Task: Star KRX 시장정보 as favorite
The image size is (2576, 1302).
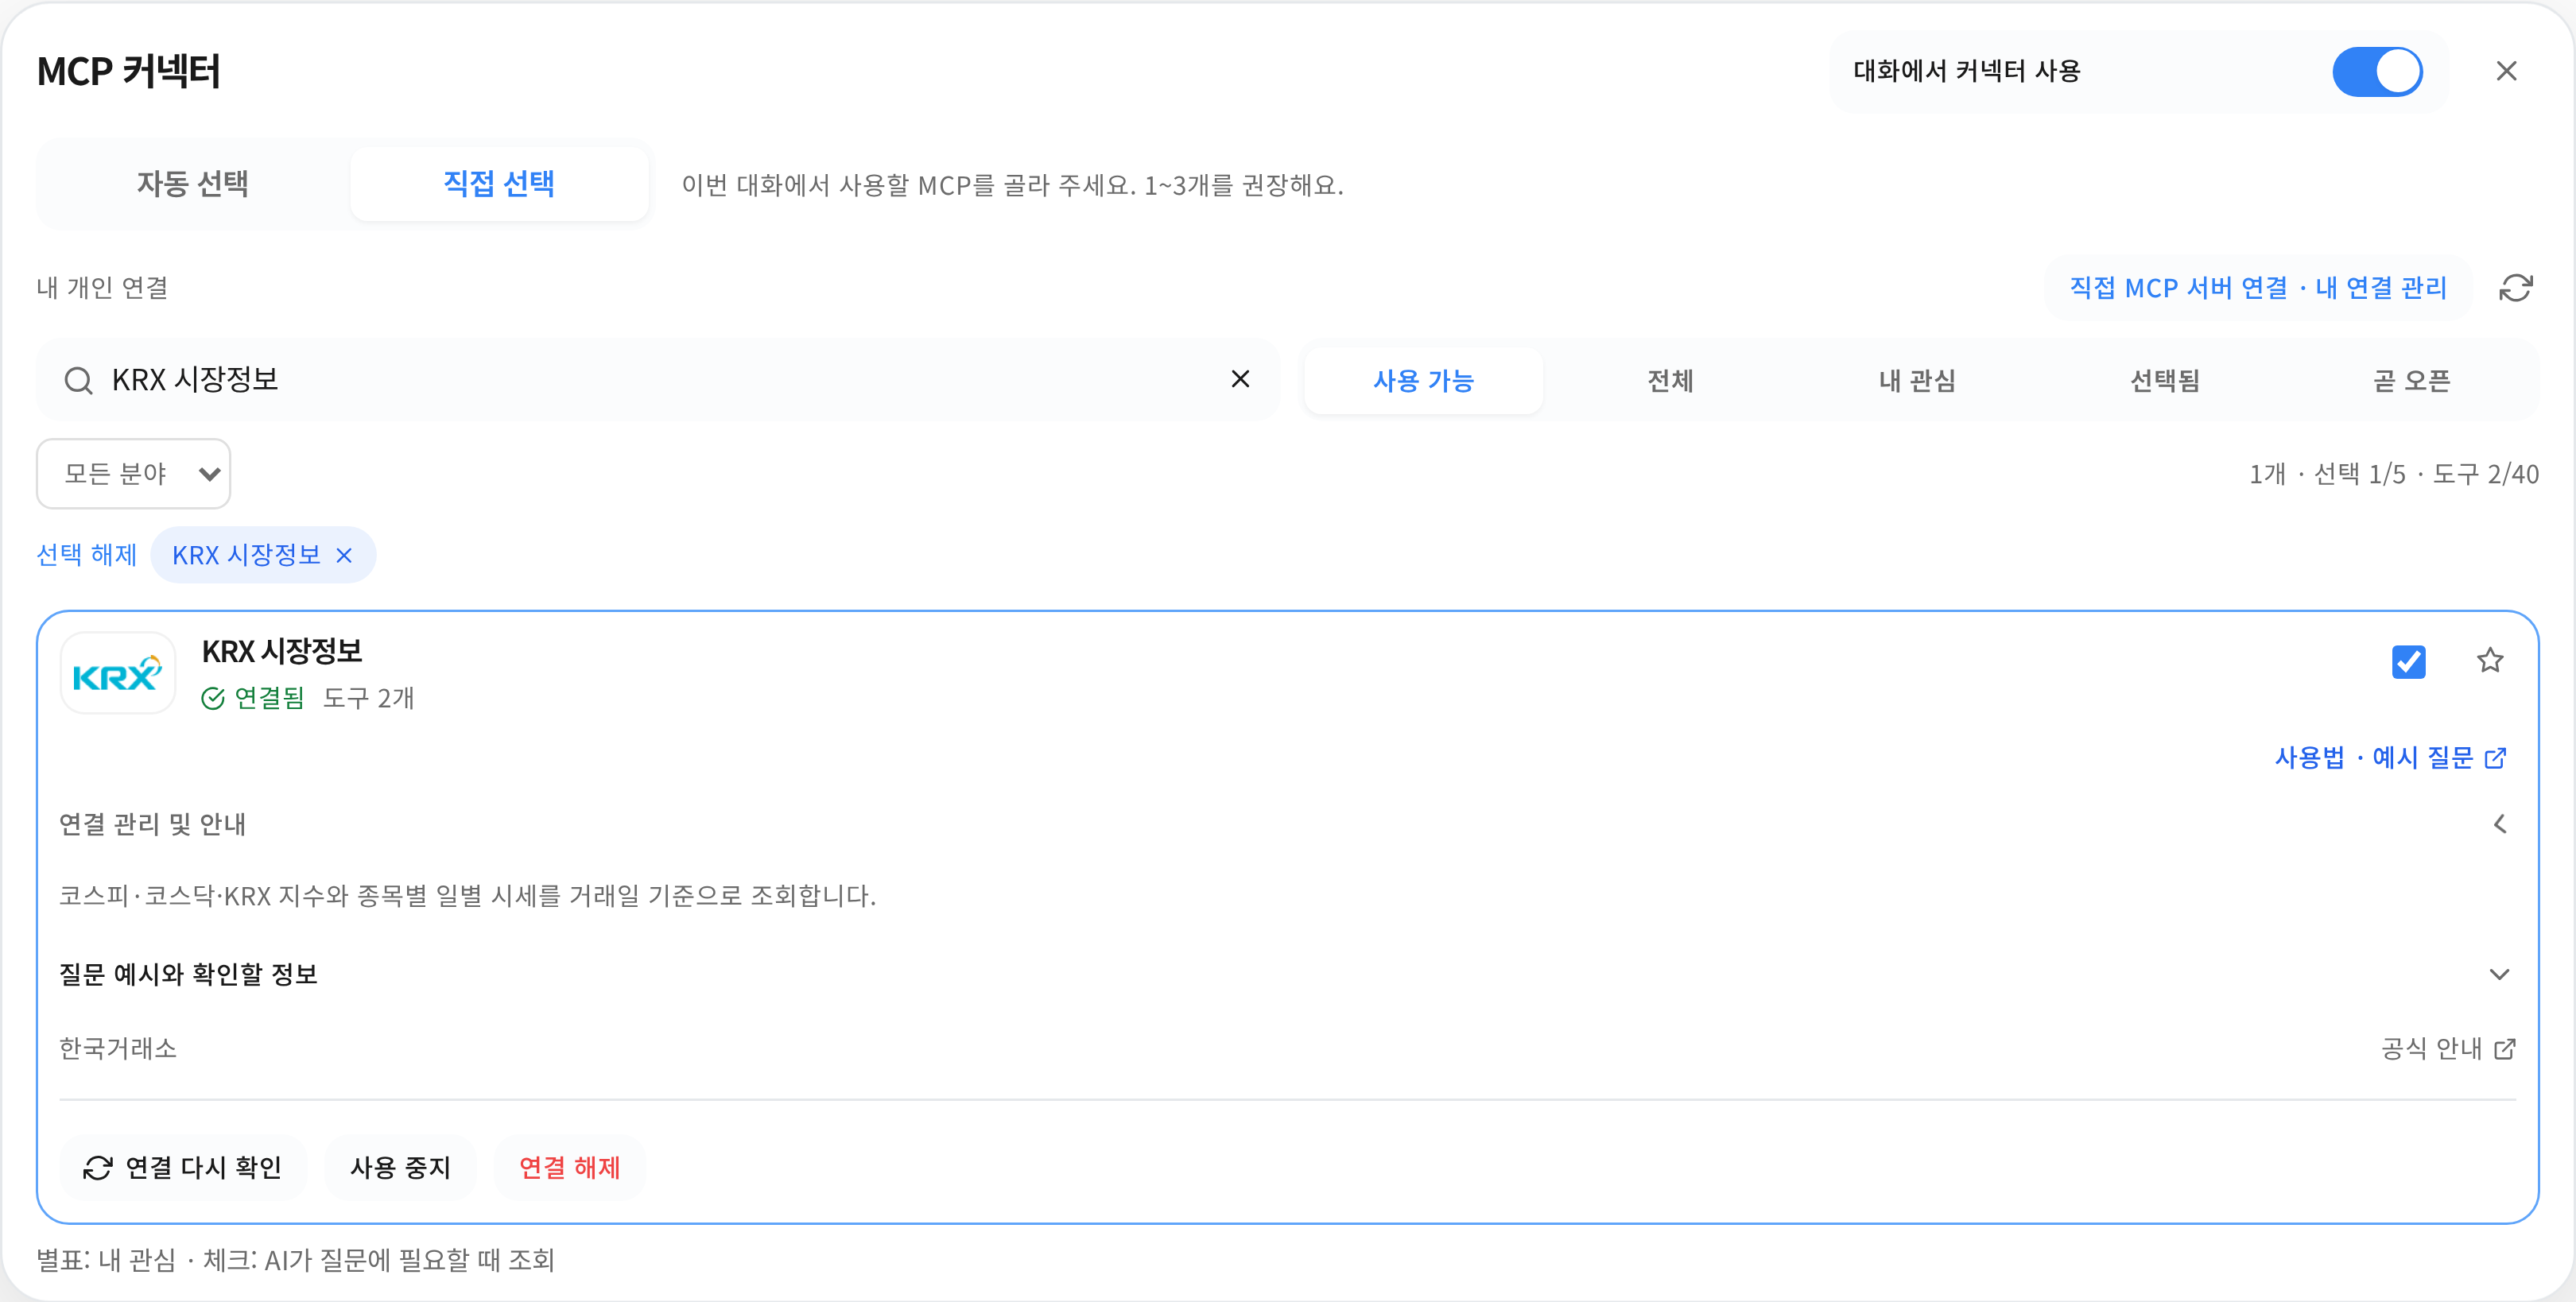Action: [x=2490, y=660]
